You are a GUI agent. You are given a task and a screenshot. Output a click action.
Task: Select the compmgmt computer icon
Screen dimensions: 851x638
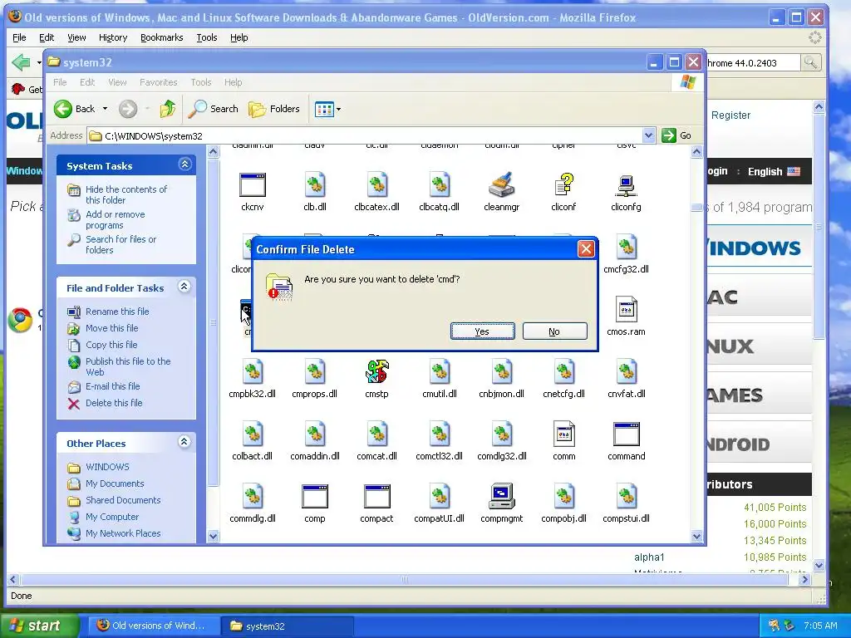pos(501,497)
